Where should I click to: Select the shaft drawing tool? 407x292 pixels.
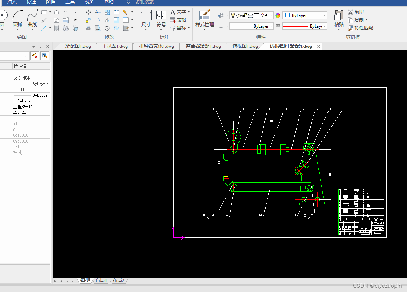[x=66, y=20]
